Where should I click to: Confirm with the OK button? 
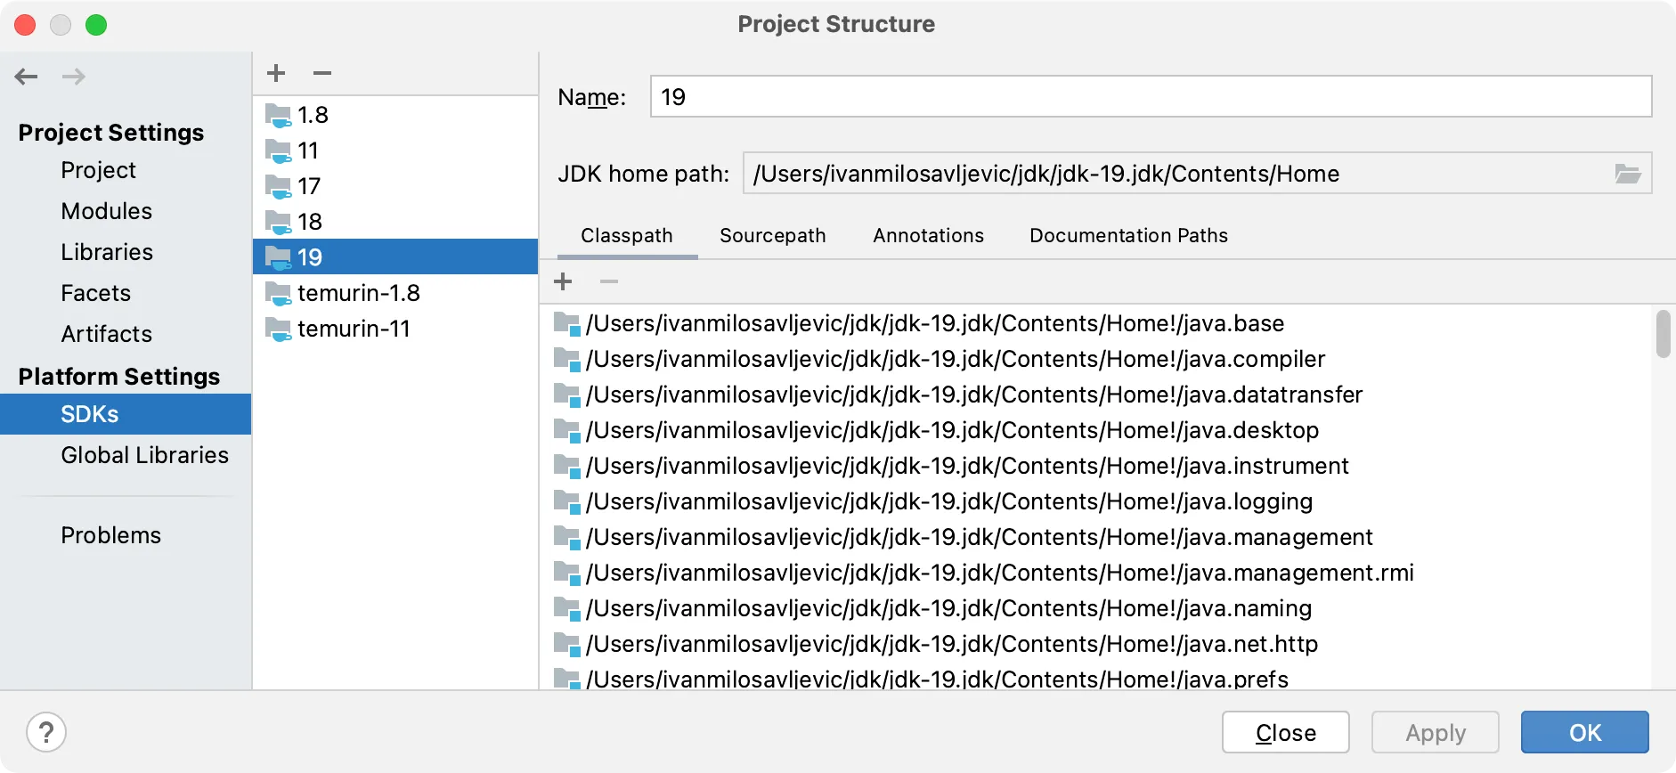[x=1585, y=732]
